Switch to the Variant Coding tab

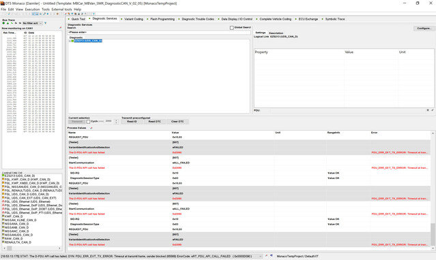(x=134, y=19)
